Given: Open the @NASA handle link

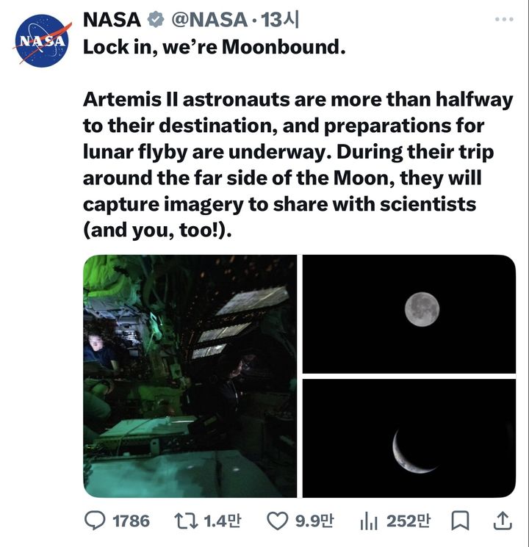Looking at the screenshot, I should point(209,20).
